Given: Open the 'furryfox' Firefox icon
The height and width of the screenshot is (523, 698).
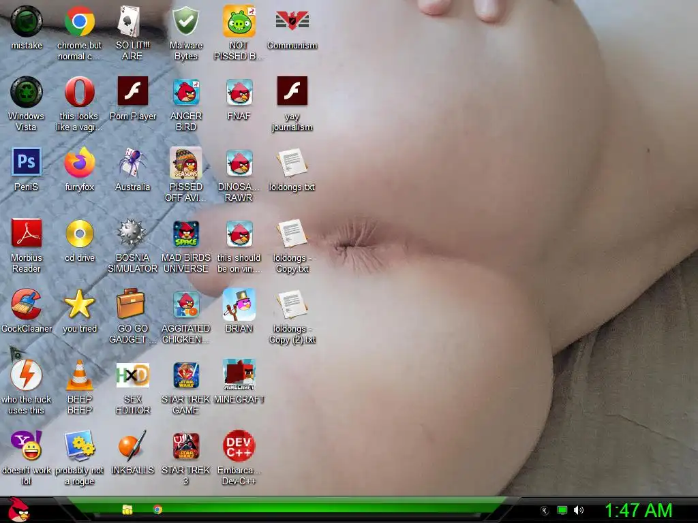Looking at the screenshot, I should (x=79, y=162).
